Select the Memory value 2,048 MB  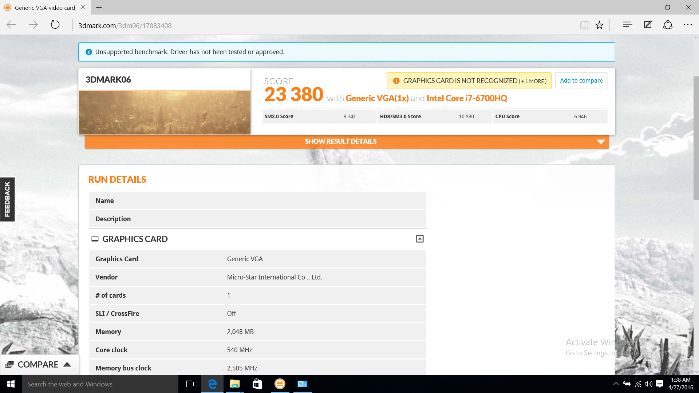[240, 332]
